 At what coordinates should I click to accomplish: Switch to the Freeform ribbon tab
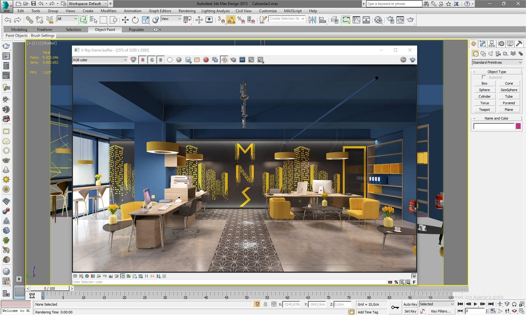(x=45, y=29)
